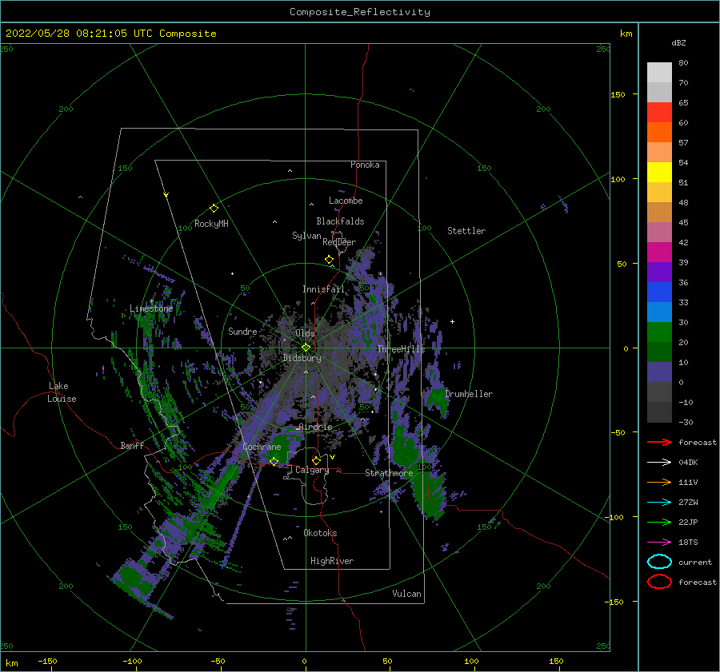Click the magenta 42 dBZ color swatch

click(659, 252)
